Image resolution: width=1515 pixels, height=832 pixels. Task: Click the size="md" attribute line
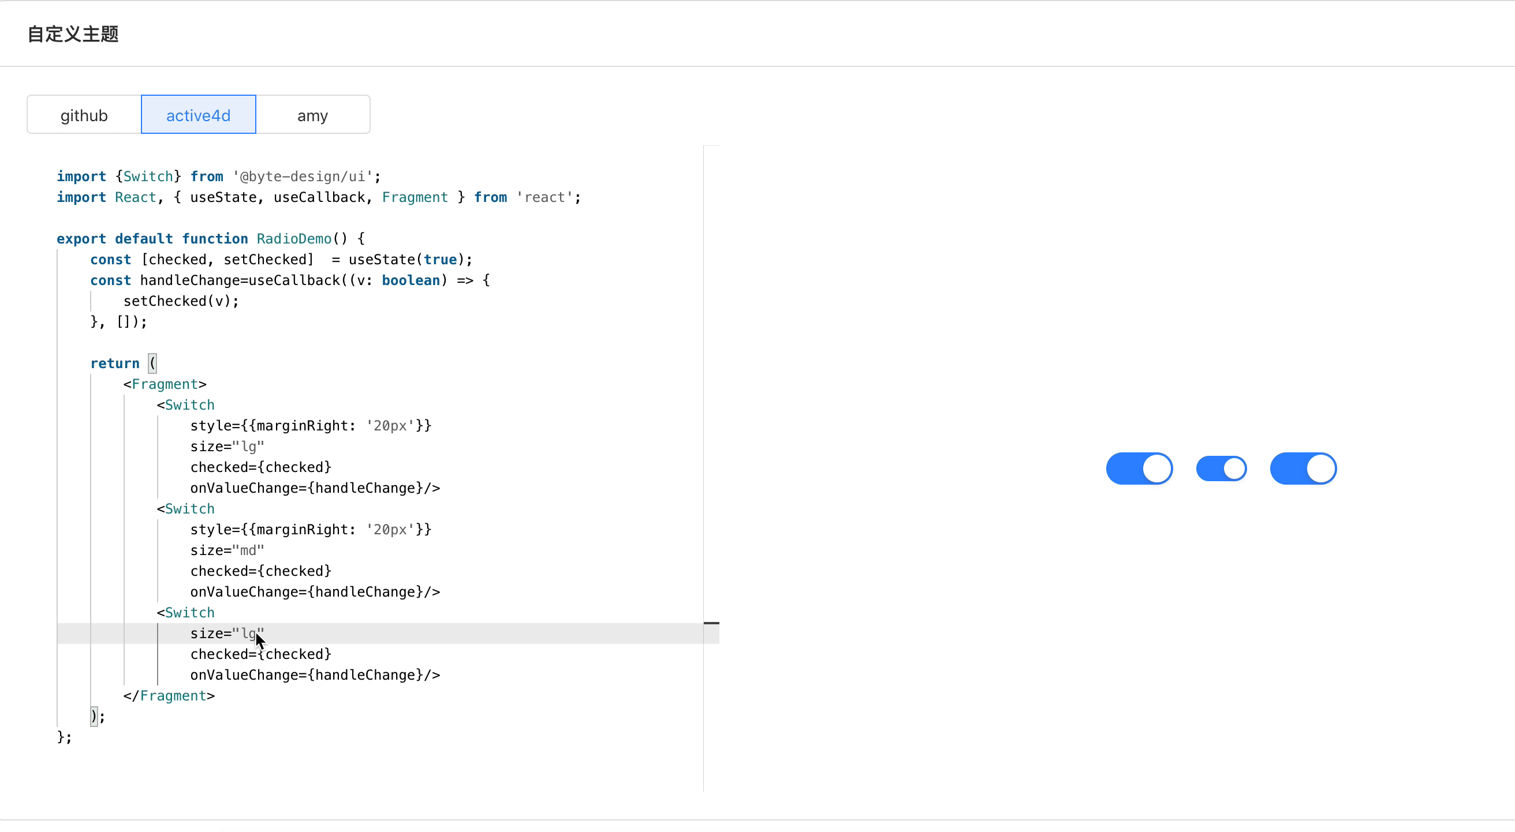click(x=227, y=550)
